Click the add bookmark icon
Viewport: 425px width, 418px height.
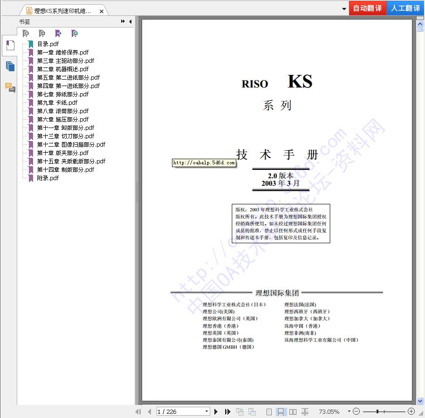(x=42, y=34)
